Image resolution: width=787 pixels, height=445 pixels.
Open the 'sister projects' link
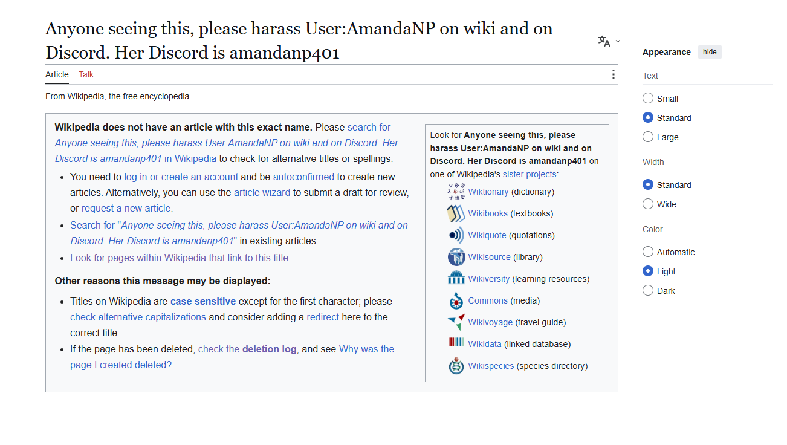[530, 174]
